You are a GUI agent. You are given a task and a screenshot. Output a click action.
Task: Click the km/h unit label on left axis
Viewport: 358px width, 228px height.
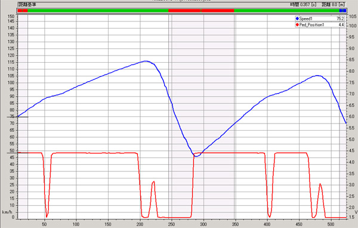(x=7, y=212)
